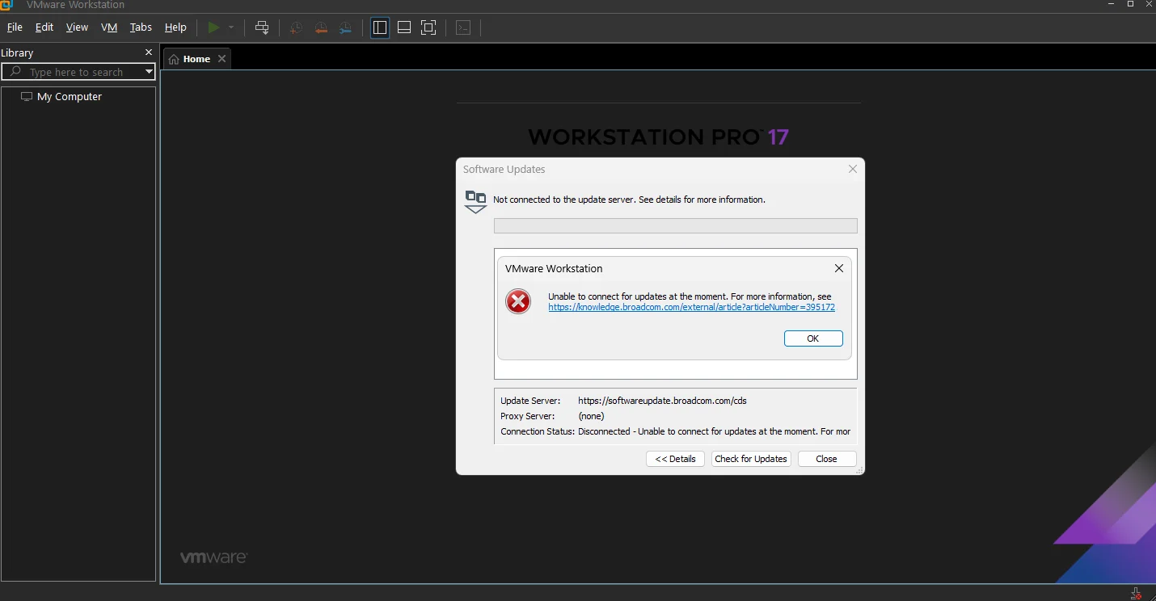This screenshot has width=1156, height=601.
Task: Open the VM menu
Action: pos(108,27)
